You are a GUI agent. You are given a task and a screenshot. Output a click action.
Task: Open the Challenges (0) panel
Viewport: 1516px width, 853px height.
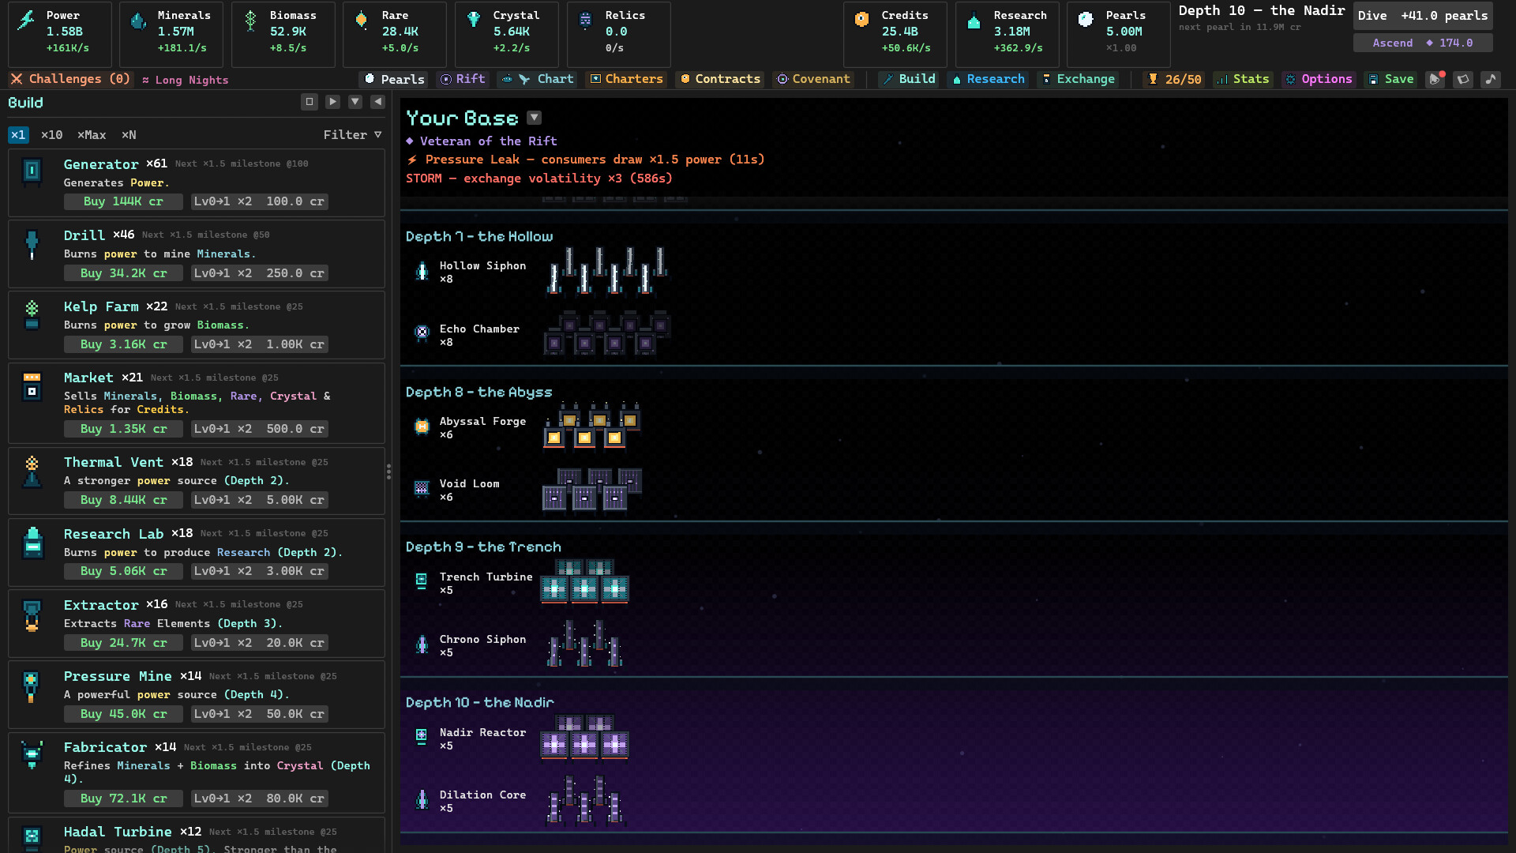tap(70, 79)
